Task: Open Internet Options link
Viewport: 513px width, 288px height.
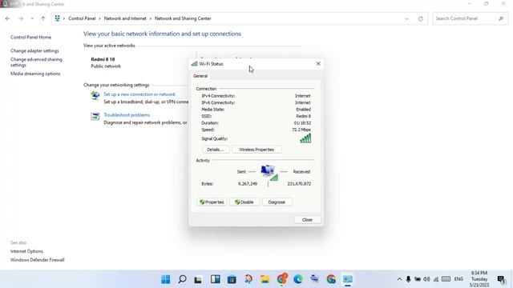Action: (26, 251)
